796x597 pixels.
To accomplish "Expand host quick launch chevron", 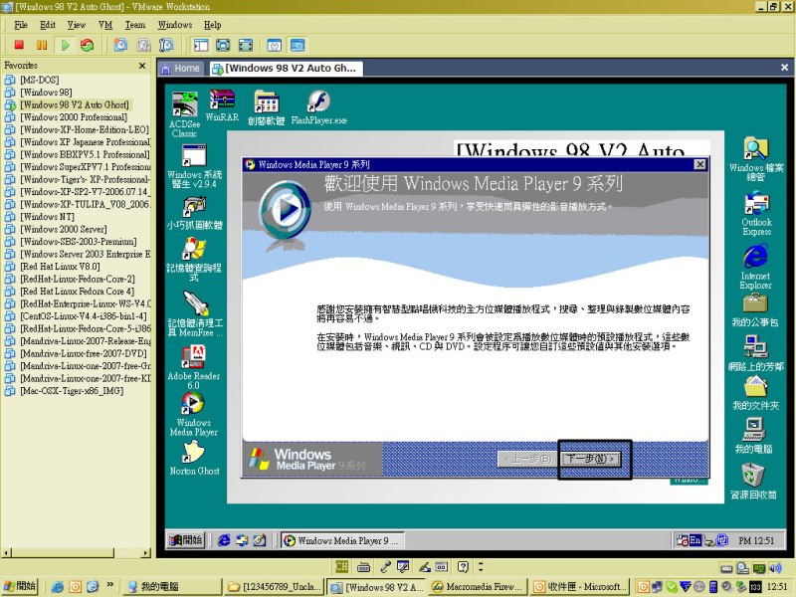I will (x=109, y=585).
